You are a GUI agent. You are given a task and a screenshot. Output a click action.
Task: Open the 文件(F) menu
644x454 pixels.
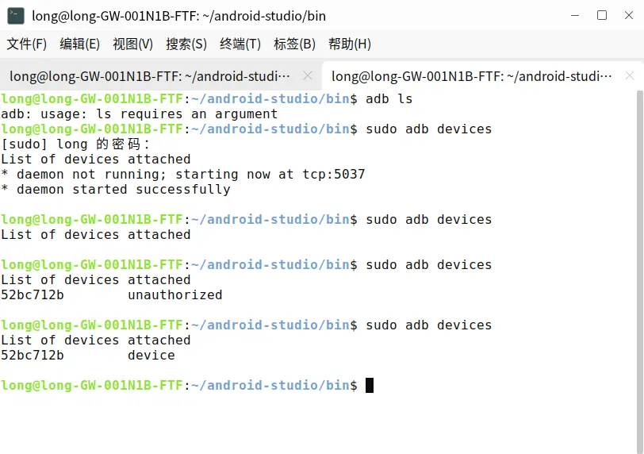(27, 44)
